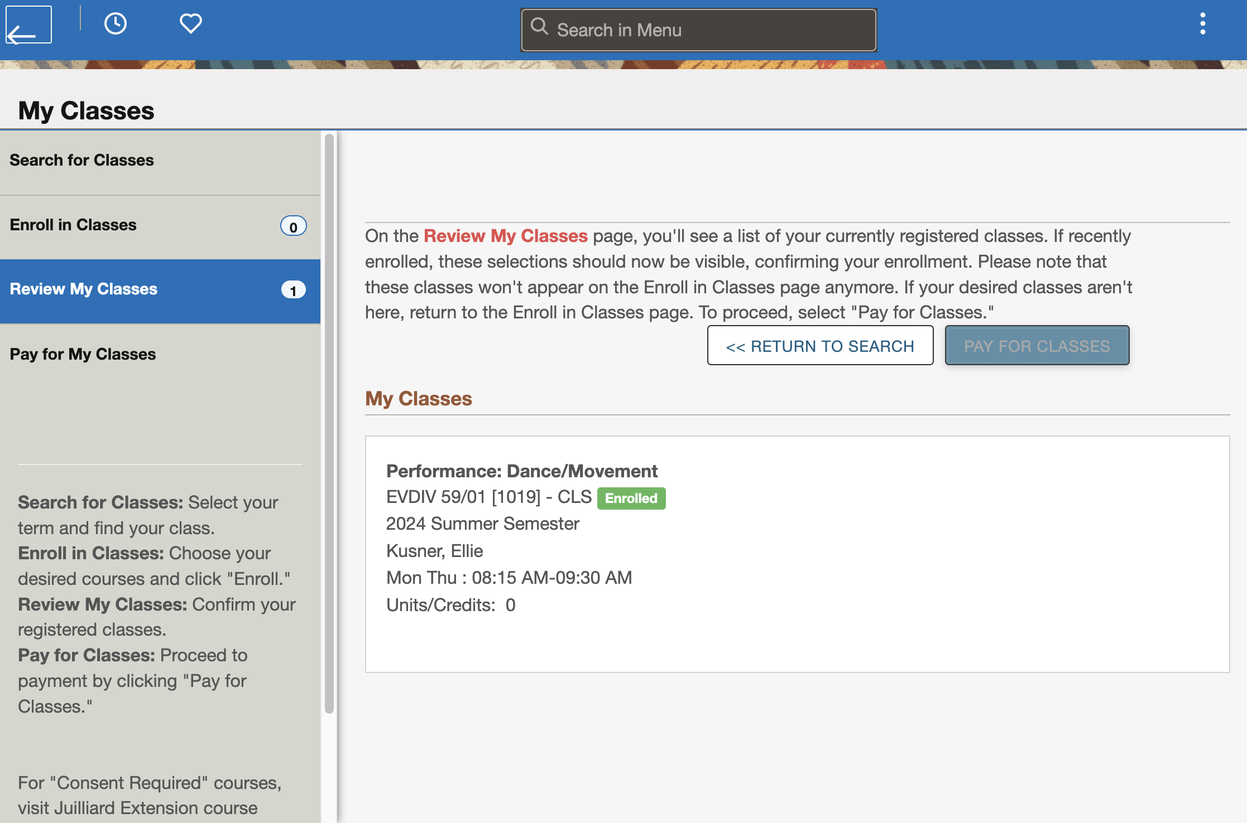
Task: Click the Return to Search button
Action: (x=820, y=346)
